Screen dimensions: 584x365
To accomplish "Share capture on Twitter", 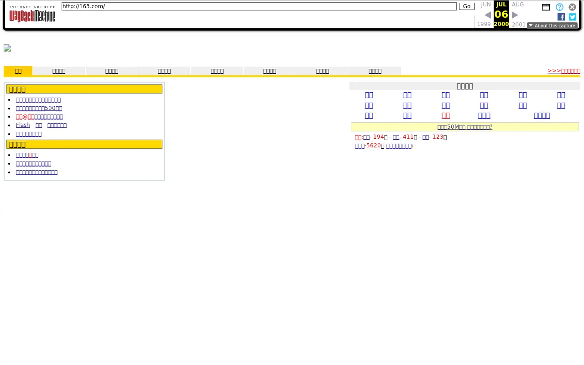I will 573,17.
